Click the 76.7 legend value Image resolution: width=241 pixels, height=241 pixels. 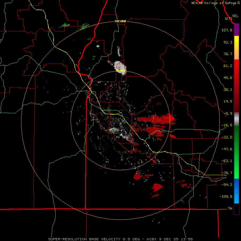click(x=228, y=54)
